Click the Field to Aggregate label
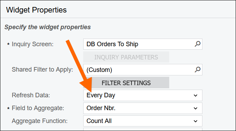This screenshot has height=131, width=236. [x=38, y=108]
